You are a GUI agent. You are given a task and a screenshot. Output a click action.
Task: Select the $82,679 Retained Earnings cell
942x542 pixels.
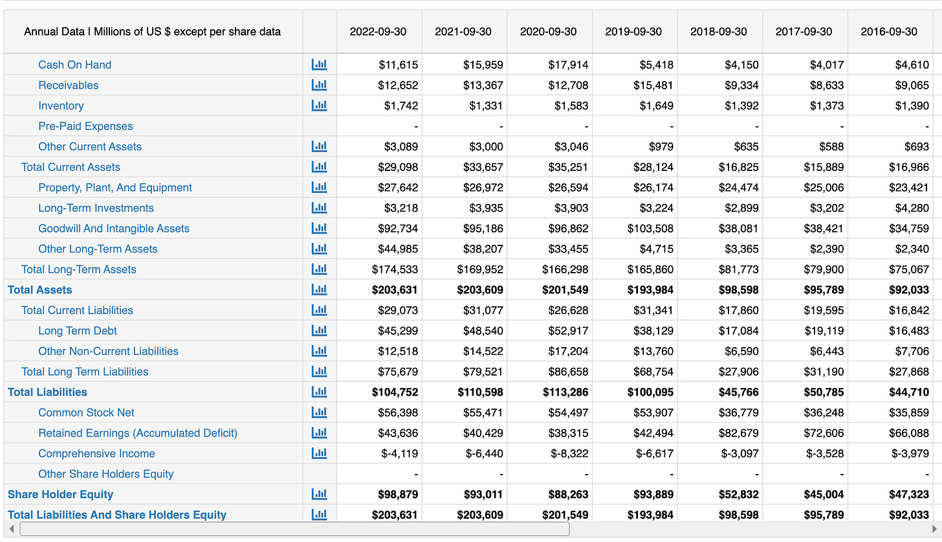pos(720,433)
